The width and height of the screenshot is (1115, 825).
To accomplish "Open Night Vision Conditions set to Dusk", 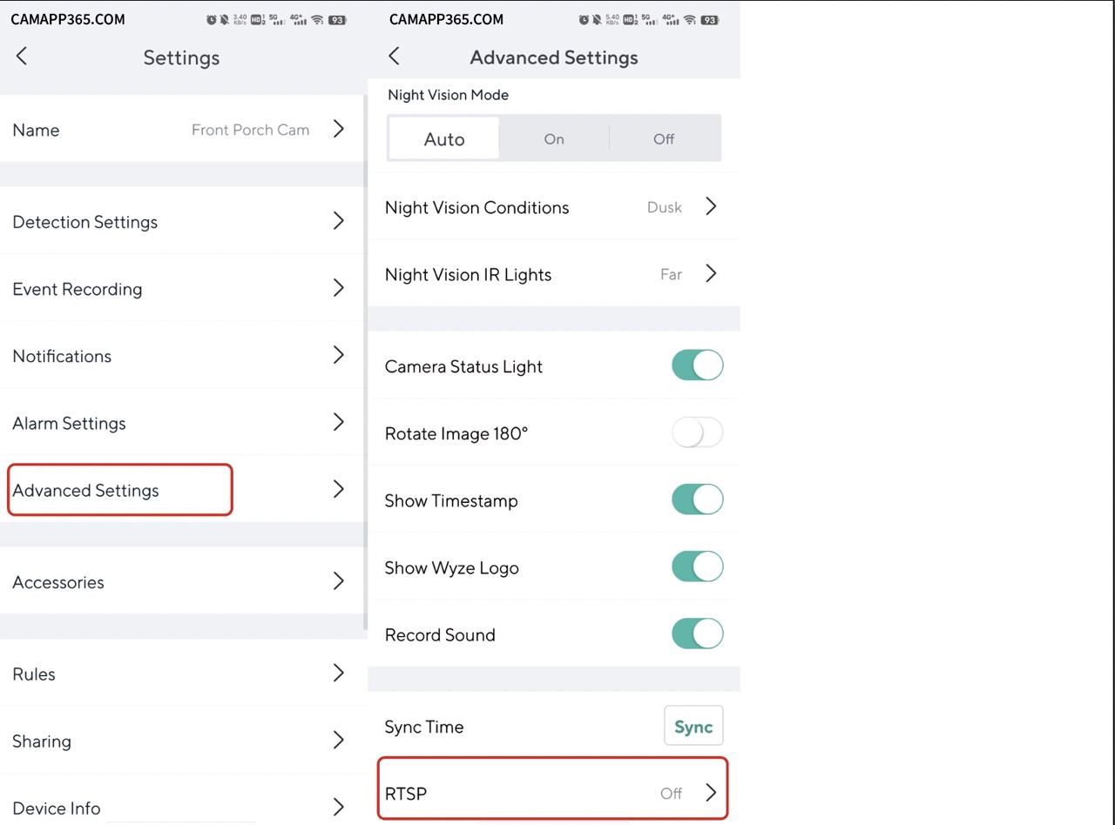I will (554, 207).
